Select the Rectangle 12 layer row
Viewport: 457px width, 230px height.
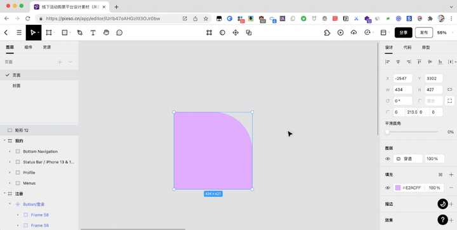(39, 130)
